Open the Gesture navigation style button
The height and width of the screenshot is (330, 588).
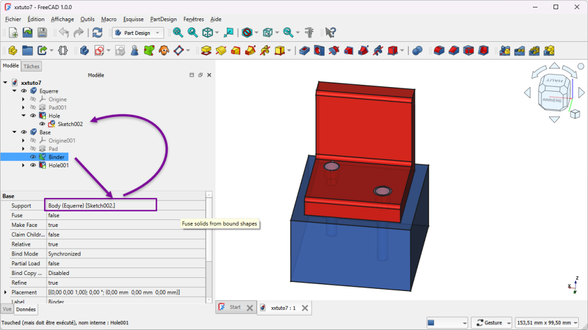coord(492,323)
